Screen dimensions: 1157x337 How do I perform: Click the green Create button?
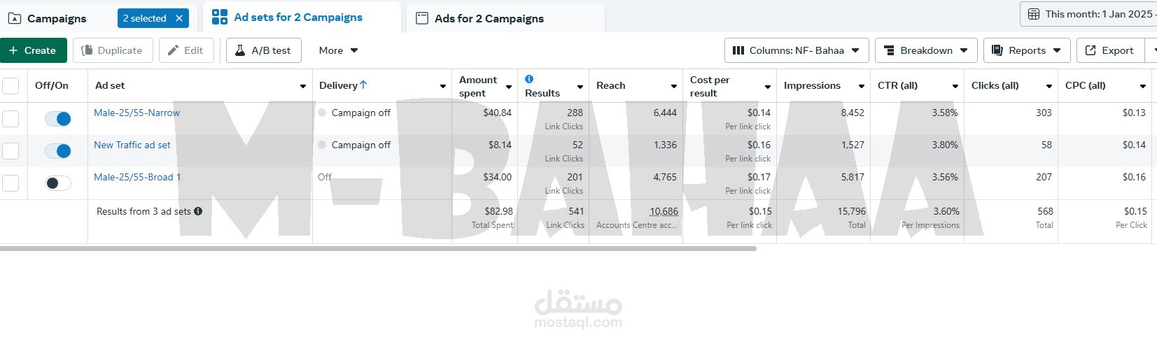33,50
